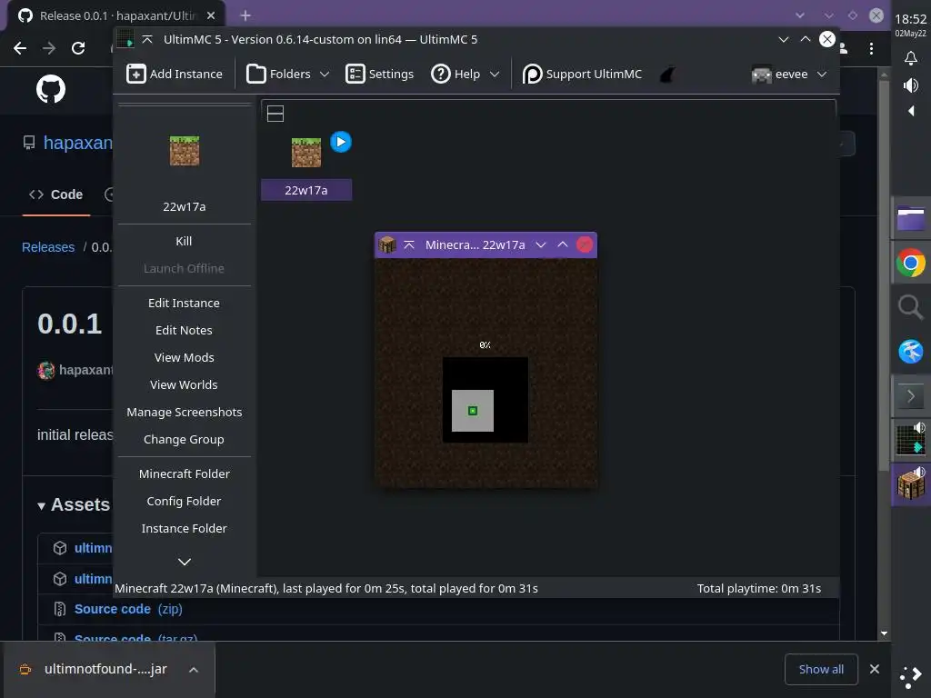Click keep-above icon in UltimMC title bar
Viewport: 931px width, 698px height.
coord(147,39)
